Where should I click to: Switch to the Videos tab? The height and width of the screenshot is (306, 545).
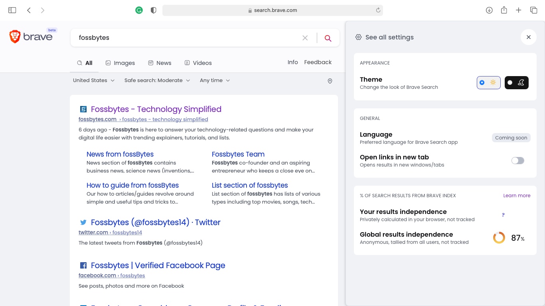(x=198, y=63)
